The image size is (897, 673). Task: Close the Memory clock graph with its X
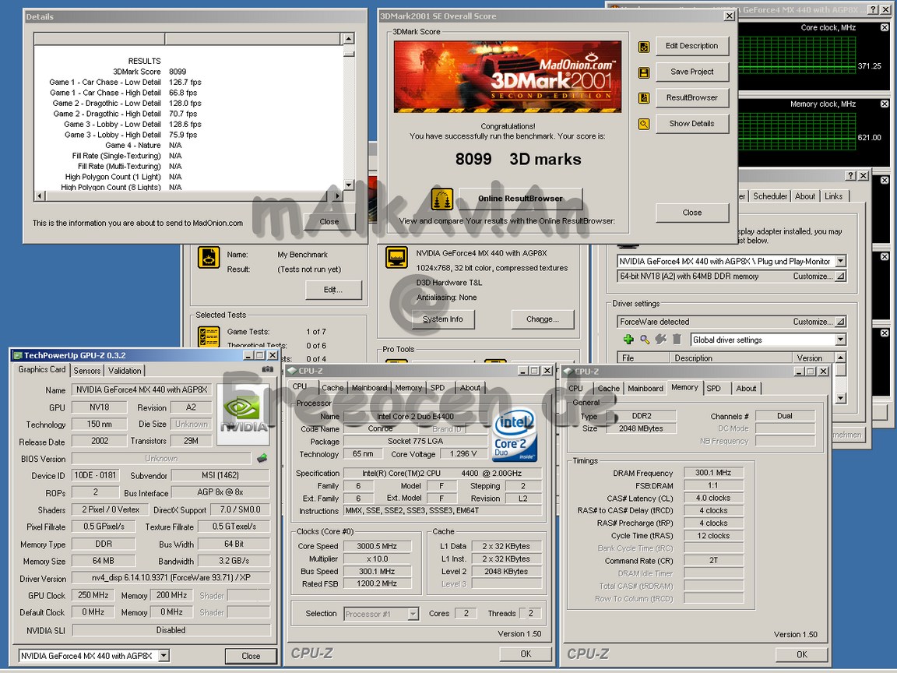885,104
